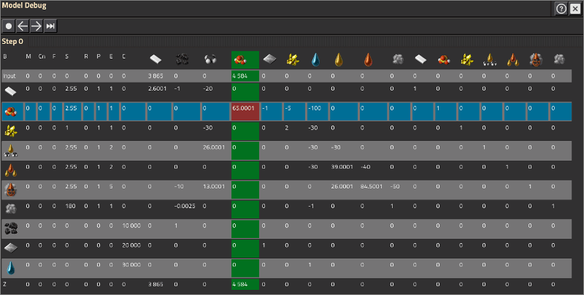Select the red cell showing 65.0001

tap(245, 112)
